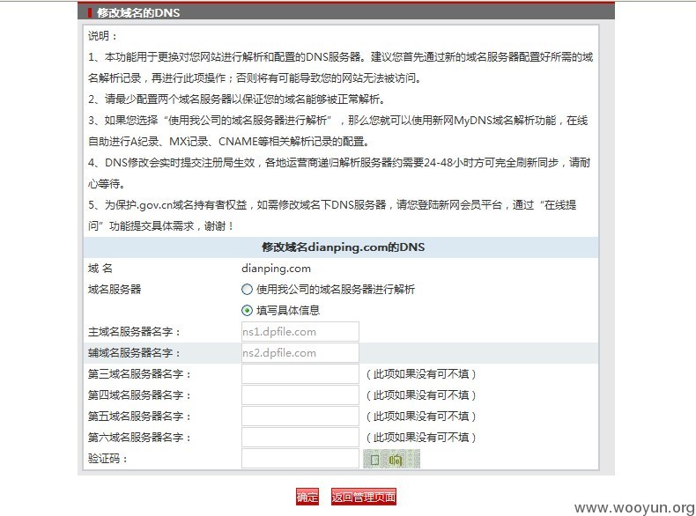
Task: Click the 辅域名服务器名字： label
Action: point(135,353)
